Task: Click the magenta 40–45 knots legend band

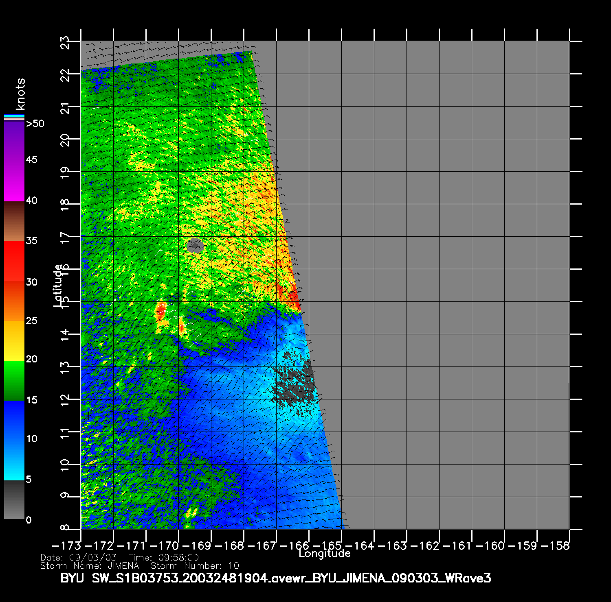Action: (x=14, y=181)
